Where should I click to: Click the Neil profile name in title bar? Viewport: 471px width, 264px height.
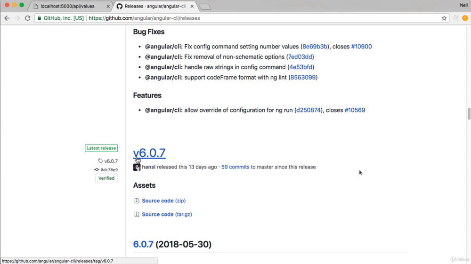(464, 5)
